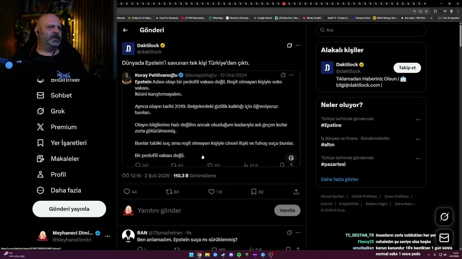Open Makaleler in the sidebar
462x259 pixels.
click(58, 159)
